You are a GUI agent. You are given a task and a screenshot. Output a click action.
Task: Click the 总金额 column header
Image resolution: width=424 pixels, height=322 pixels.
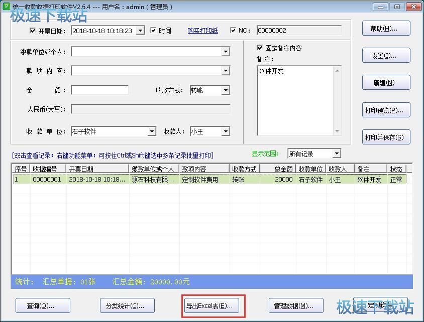tap(277, 169)
